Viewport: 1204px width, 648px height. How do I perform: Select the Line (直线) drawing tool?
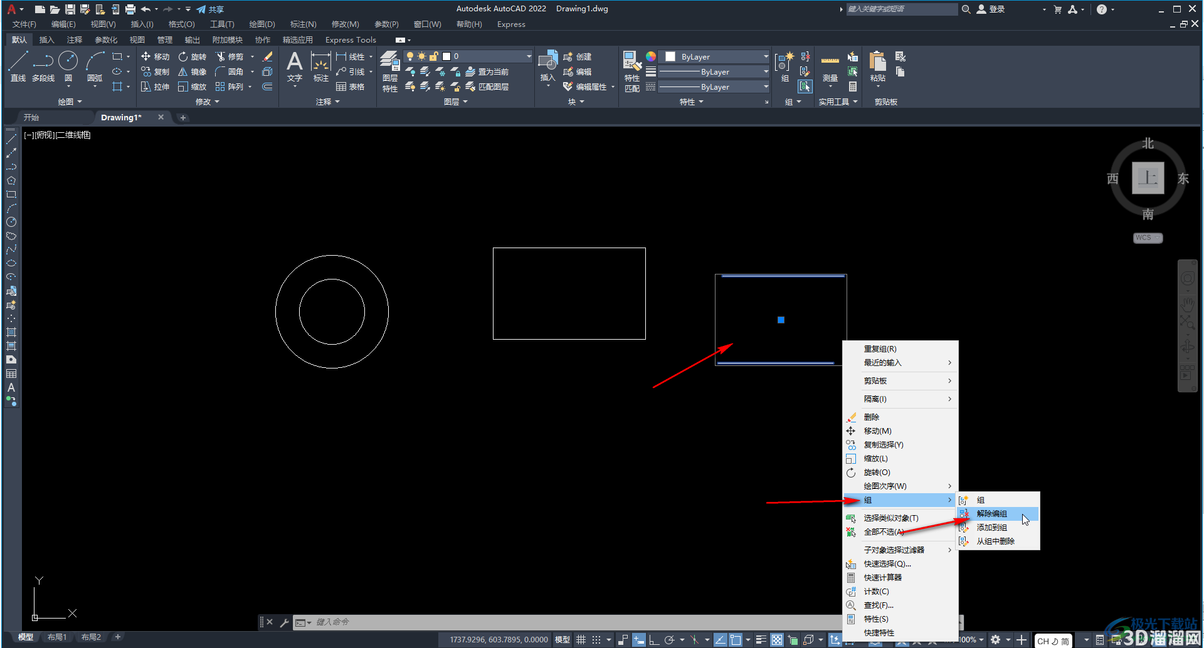coord(18,66)
